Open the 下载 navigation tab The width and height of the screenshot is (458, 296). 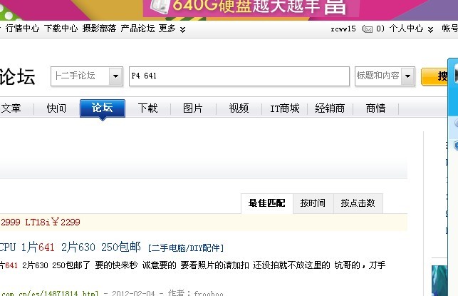point(147,108)
